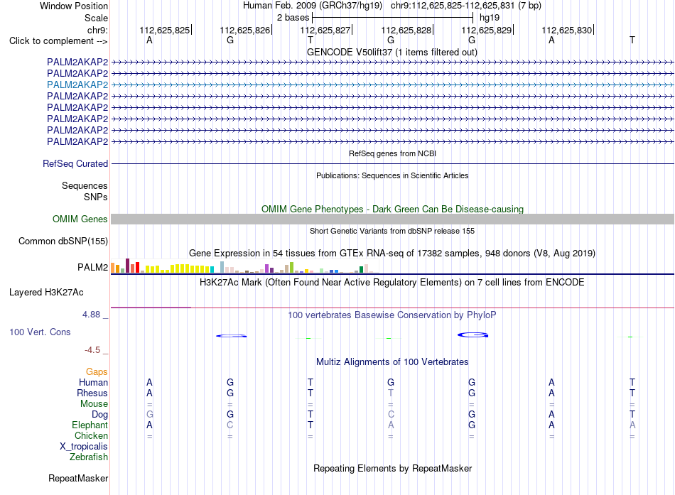Click the RefSeq Curated track label
The image size is (675, 495).
(x=75, y=163)
